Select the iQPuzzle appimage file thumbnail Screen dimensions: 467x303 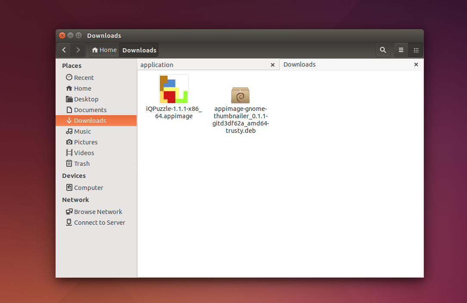(x=174, y=89)
